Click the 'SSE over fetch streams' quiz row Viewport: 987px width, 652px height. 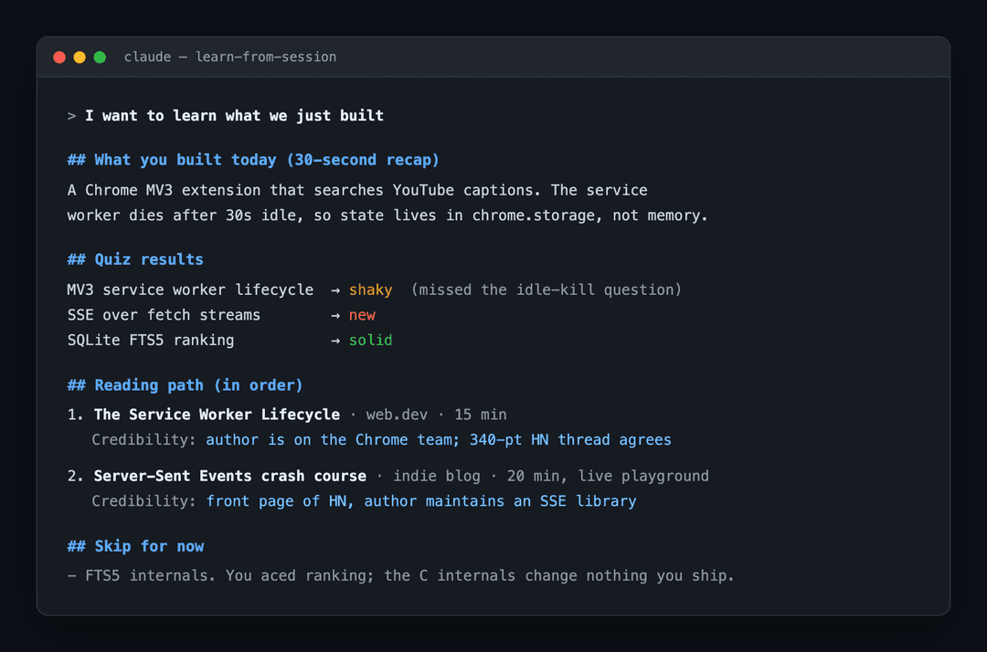[221, 315]
